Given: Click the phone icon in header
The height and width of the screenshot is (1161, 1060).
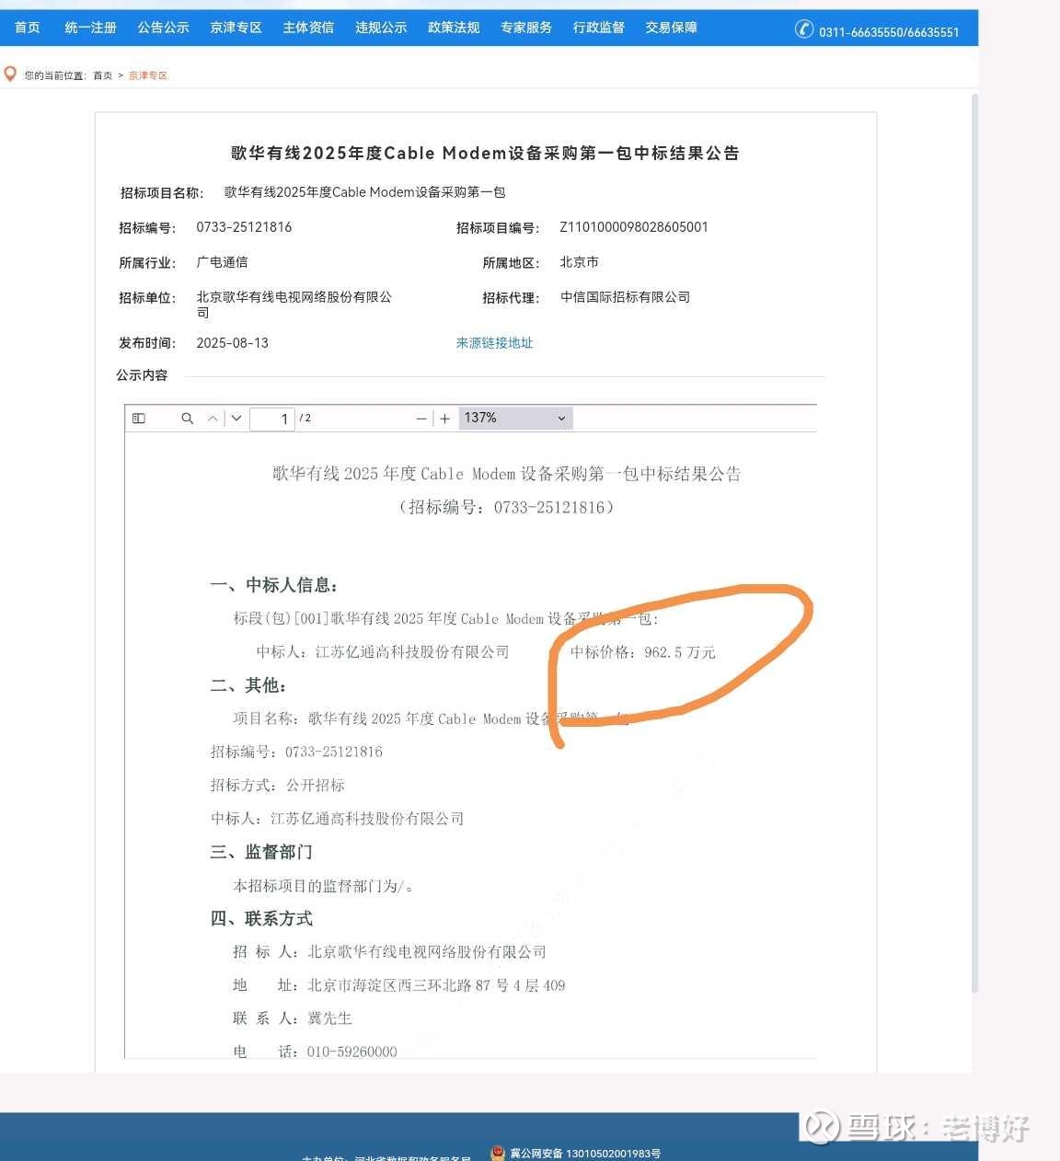Looking at the screenshot, I should (804, 29).
